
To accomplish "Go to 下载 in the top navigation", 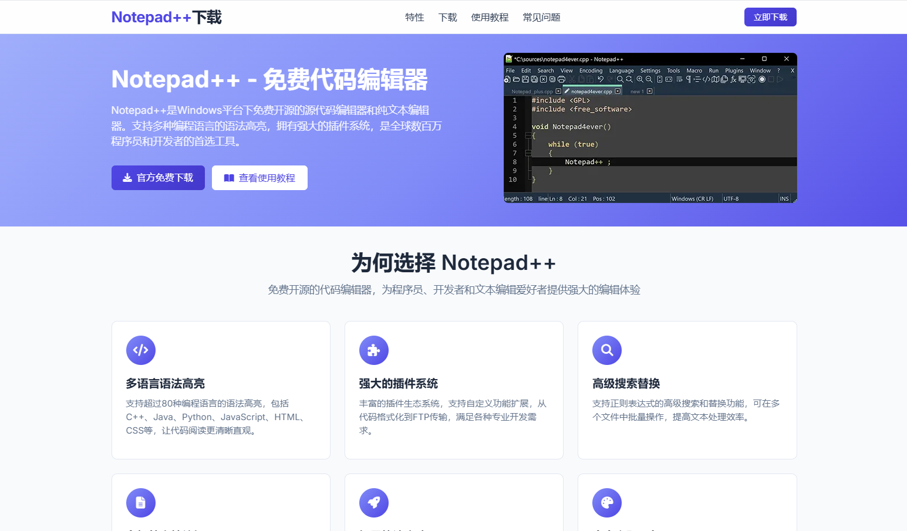I will [x=447, y=18].
